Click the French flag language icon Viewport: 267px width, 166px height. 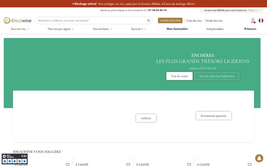click(x=261, y=21)
